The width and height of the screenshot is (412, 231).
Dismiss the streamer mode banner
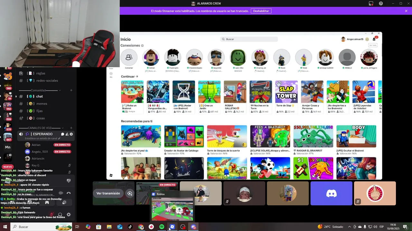tap(406, 11)
